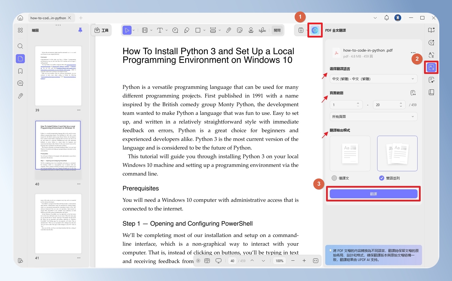Expand the translation language dropdown 中文 (繁體)
This screenshot has height=281, width=452.
point(373,79)
